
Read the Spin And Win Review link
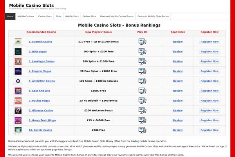click(178, 91)
